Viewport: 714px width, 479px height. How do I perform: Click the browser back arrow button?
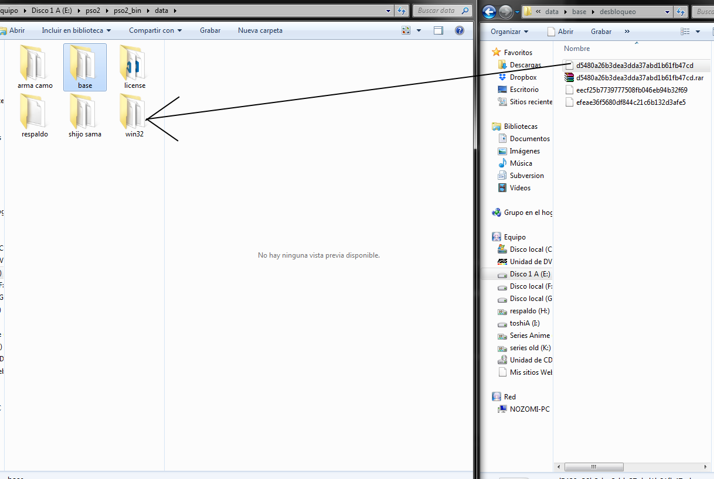(489, 12)
